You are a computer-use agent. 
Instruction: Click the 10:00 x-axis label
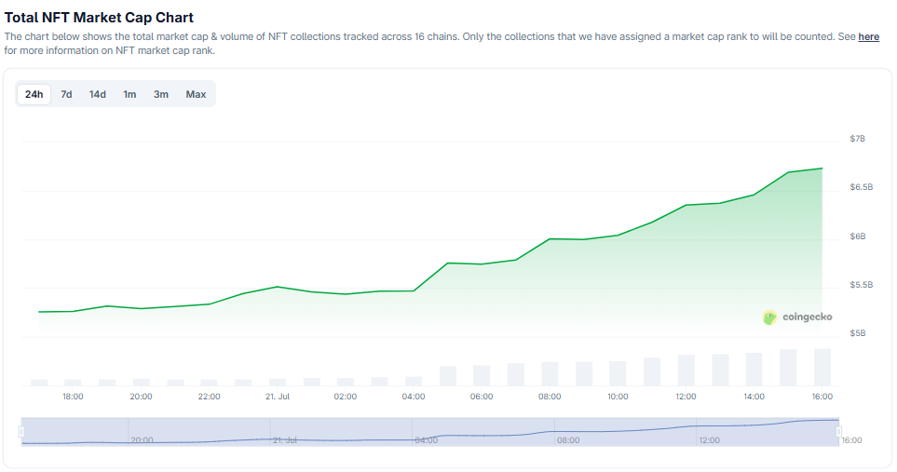(618, 397)
